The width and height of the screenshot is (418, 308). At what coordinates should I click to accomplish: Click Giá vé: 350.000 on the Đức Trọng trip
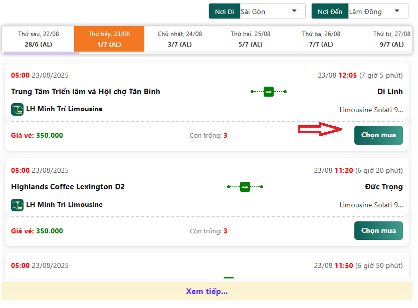[37, 231]
